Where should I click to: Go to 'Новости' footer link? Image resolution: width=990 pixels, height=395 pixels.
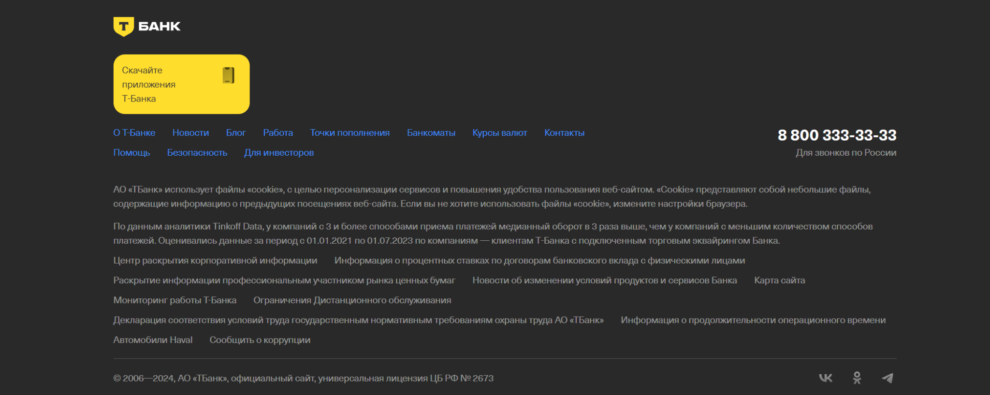190,133
